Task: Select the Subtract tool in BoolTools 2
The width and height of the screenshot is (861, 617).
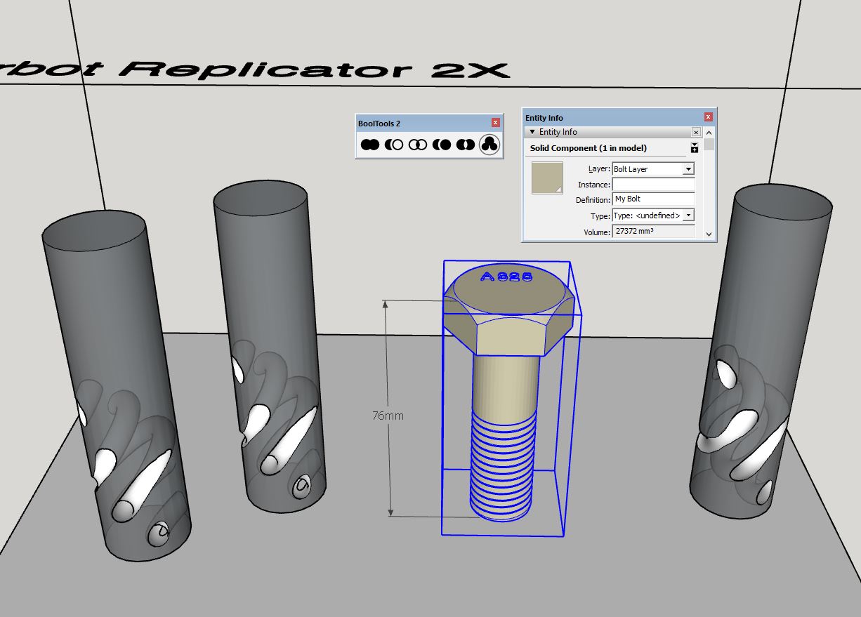Action: click(x=394, y=145)
